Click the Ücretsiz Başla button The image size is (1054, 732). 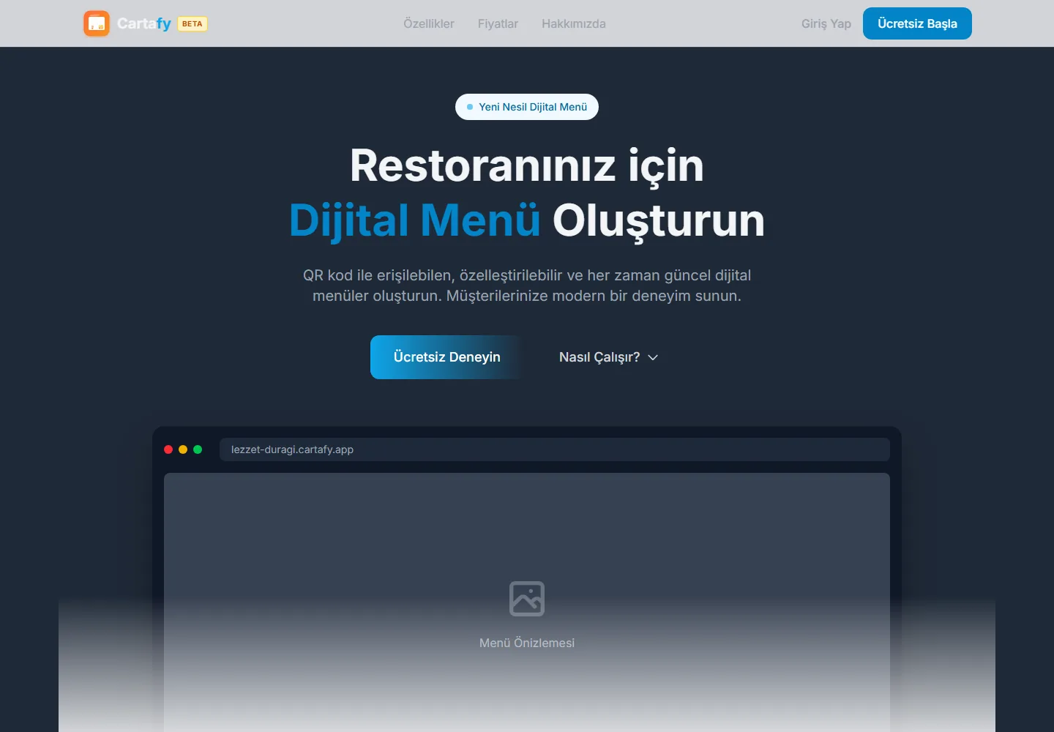(917, 23)
